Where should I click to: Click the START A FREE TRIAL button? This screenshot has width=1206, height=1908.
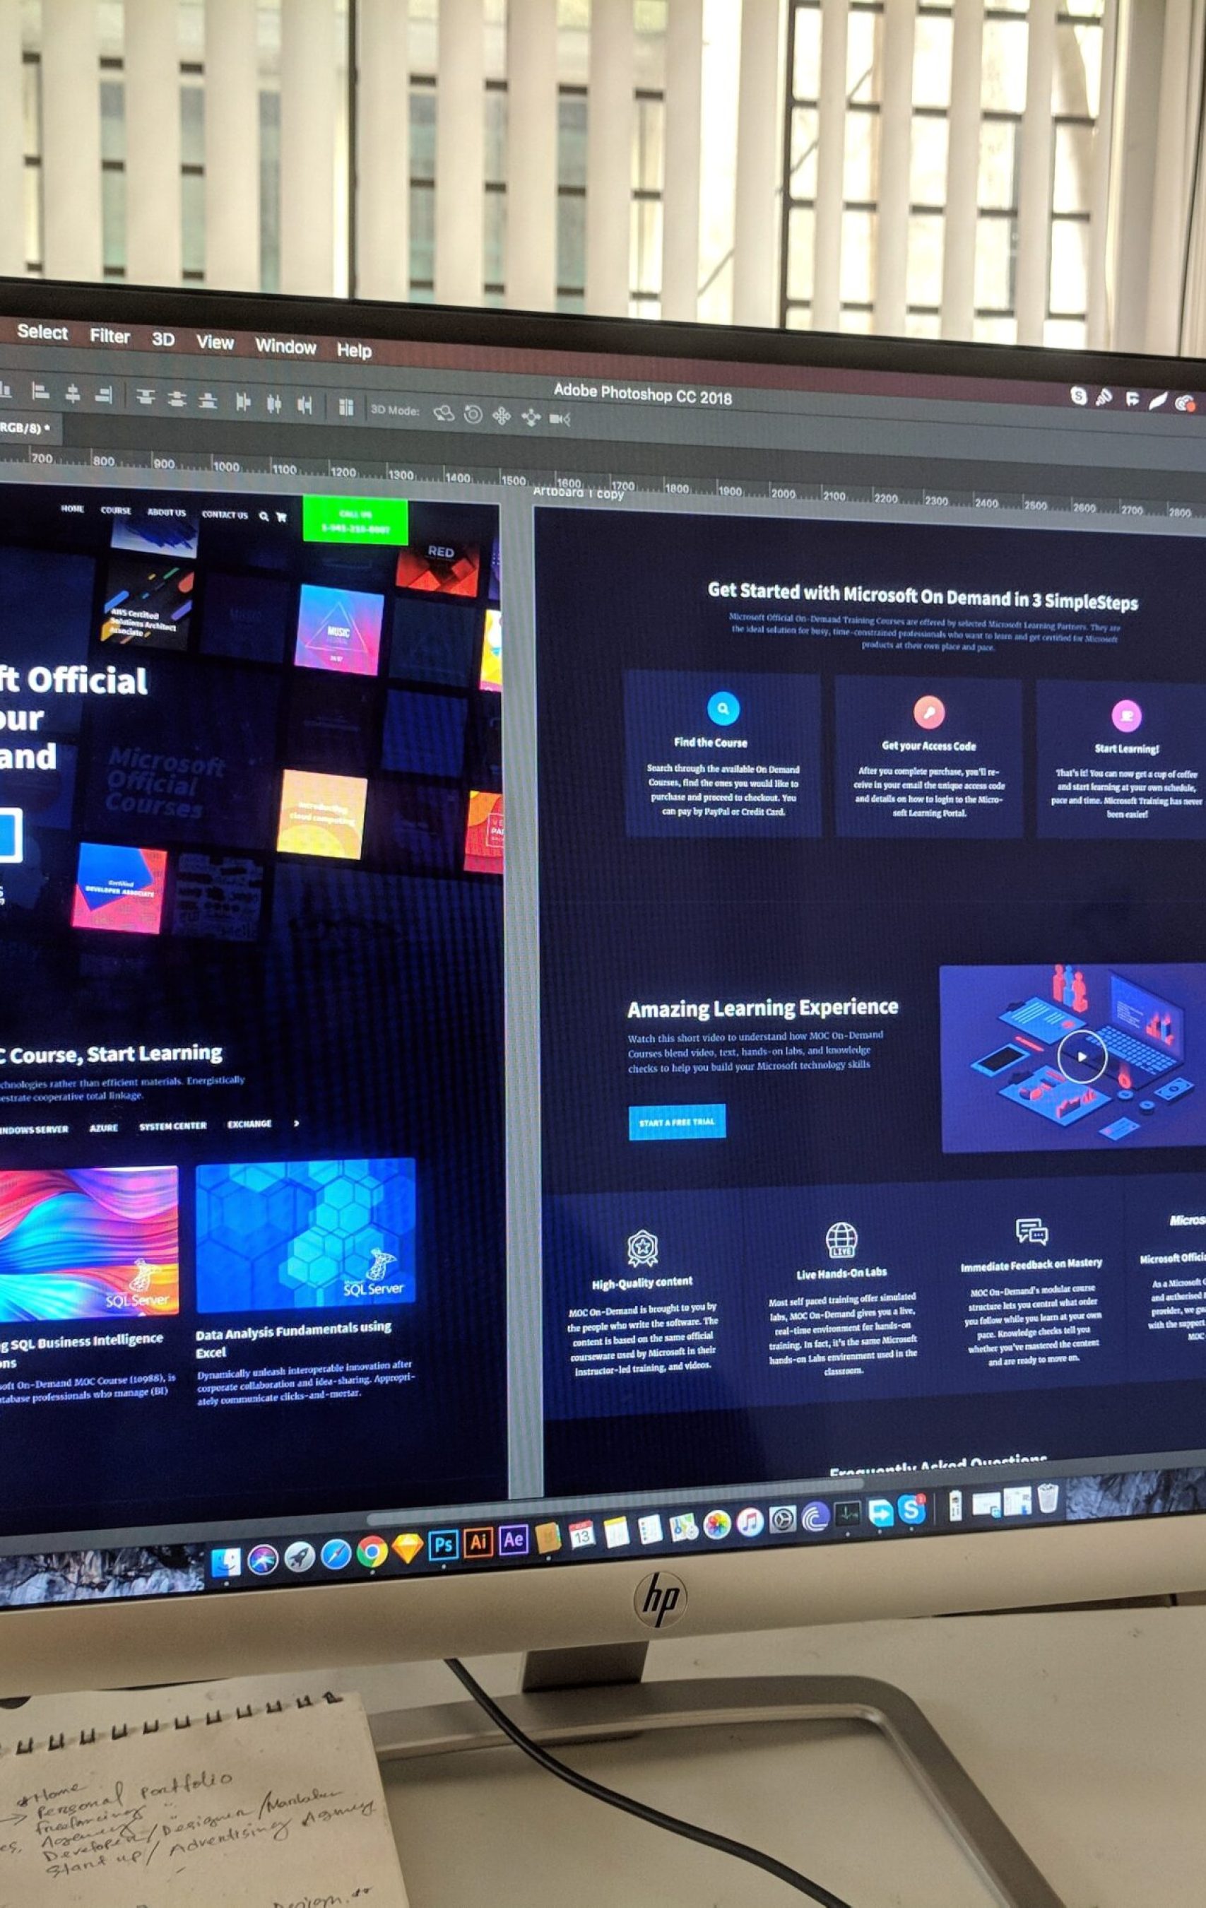click(x=677, y=1121)
